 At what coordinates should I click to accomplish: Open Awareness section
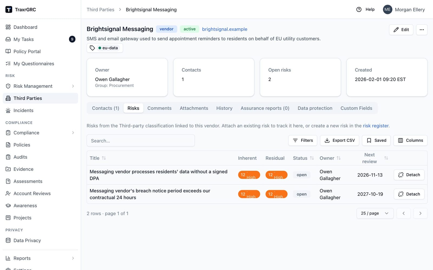click(x=40, y=205)
